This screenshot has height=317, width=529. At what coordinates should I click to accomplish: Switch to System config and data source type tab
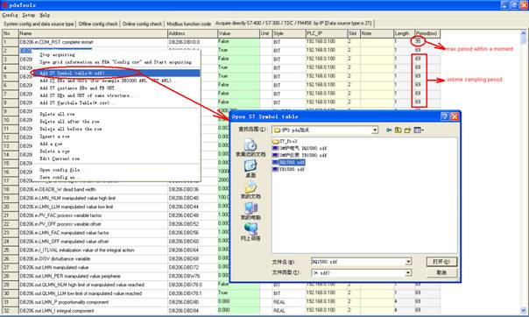tap(39, 24)
